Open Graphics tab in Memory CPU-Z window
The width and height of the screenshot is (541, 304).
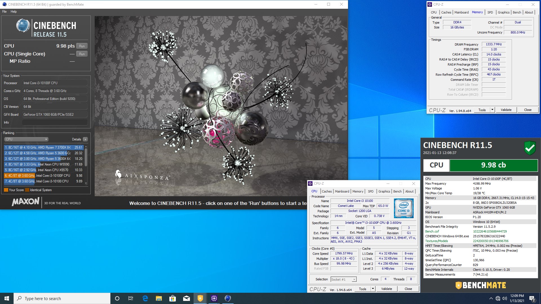point(504,12)
